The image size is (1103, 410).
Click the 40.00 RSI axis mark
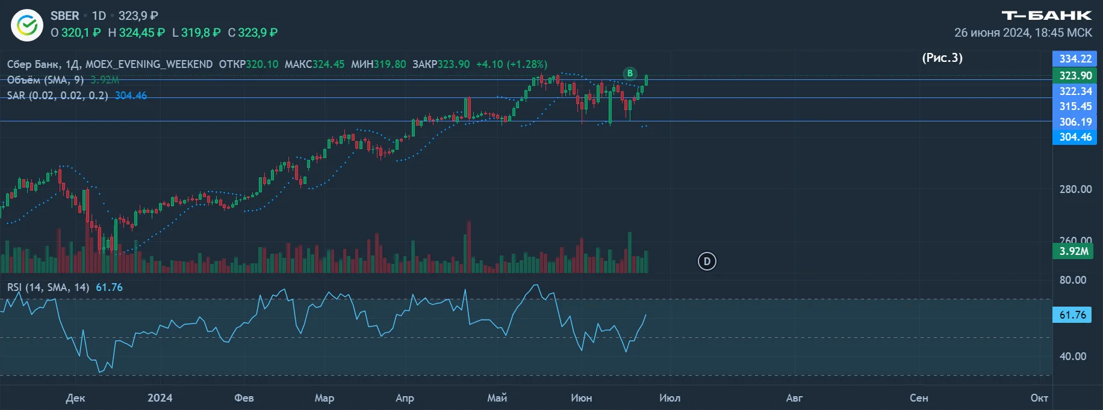point(1073,356)
